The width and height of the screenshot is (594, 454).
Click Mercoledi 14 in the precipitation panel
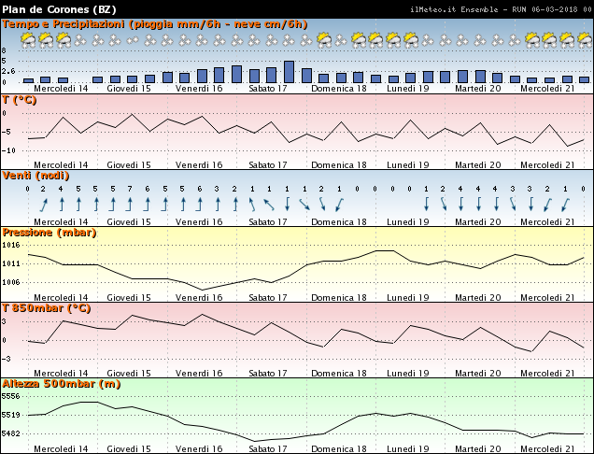click(x=61, y=89)
